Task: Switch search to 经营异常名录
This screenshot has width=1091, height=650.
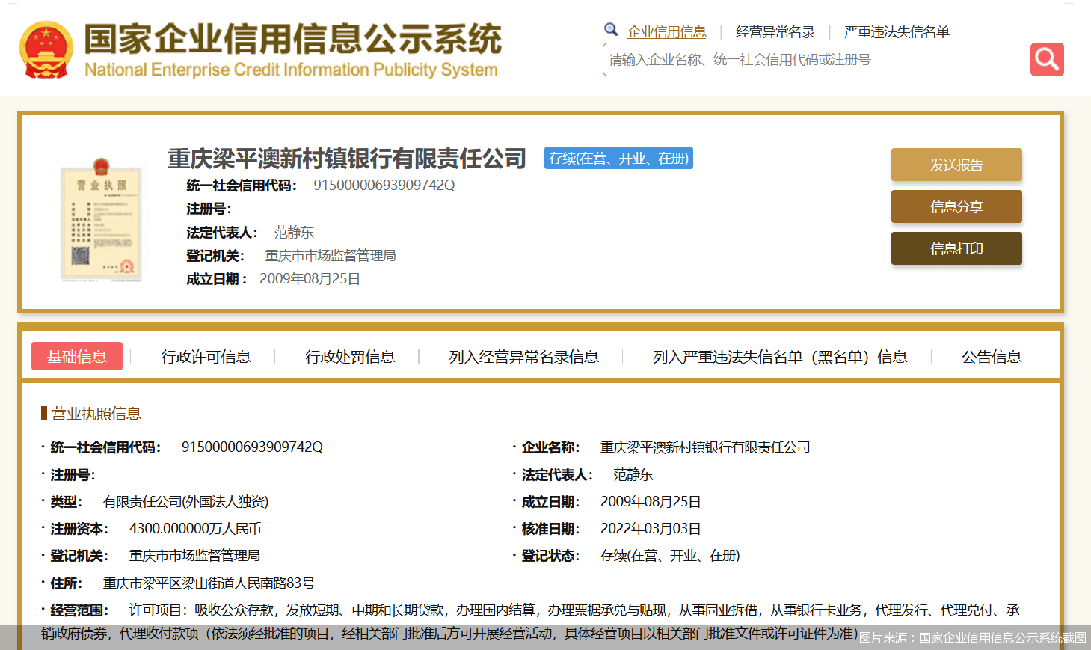Action: pyautogui.click(x=775, y=32)
